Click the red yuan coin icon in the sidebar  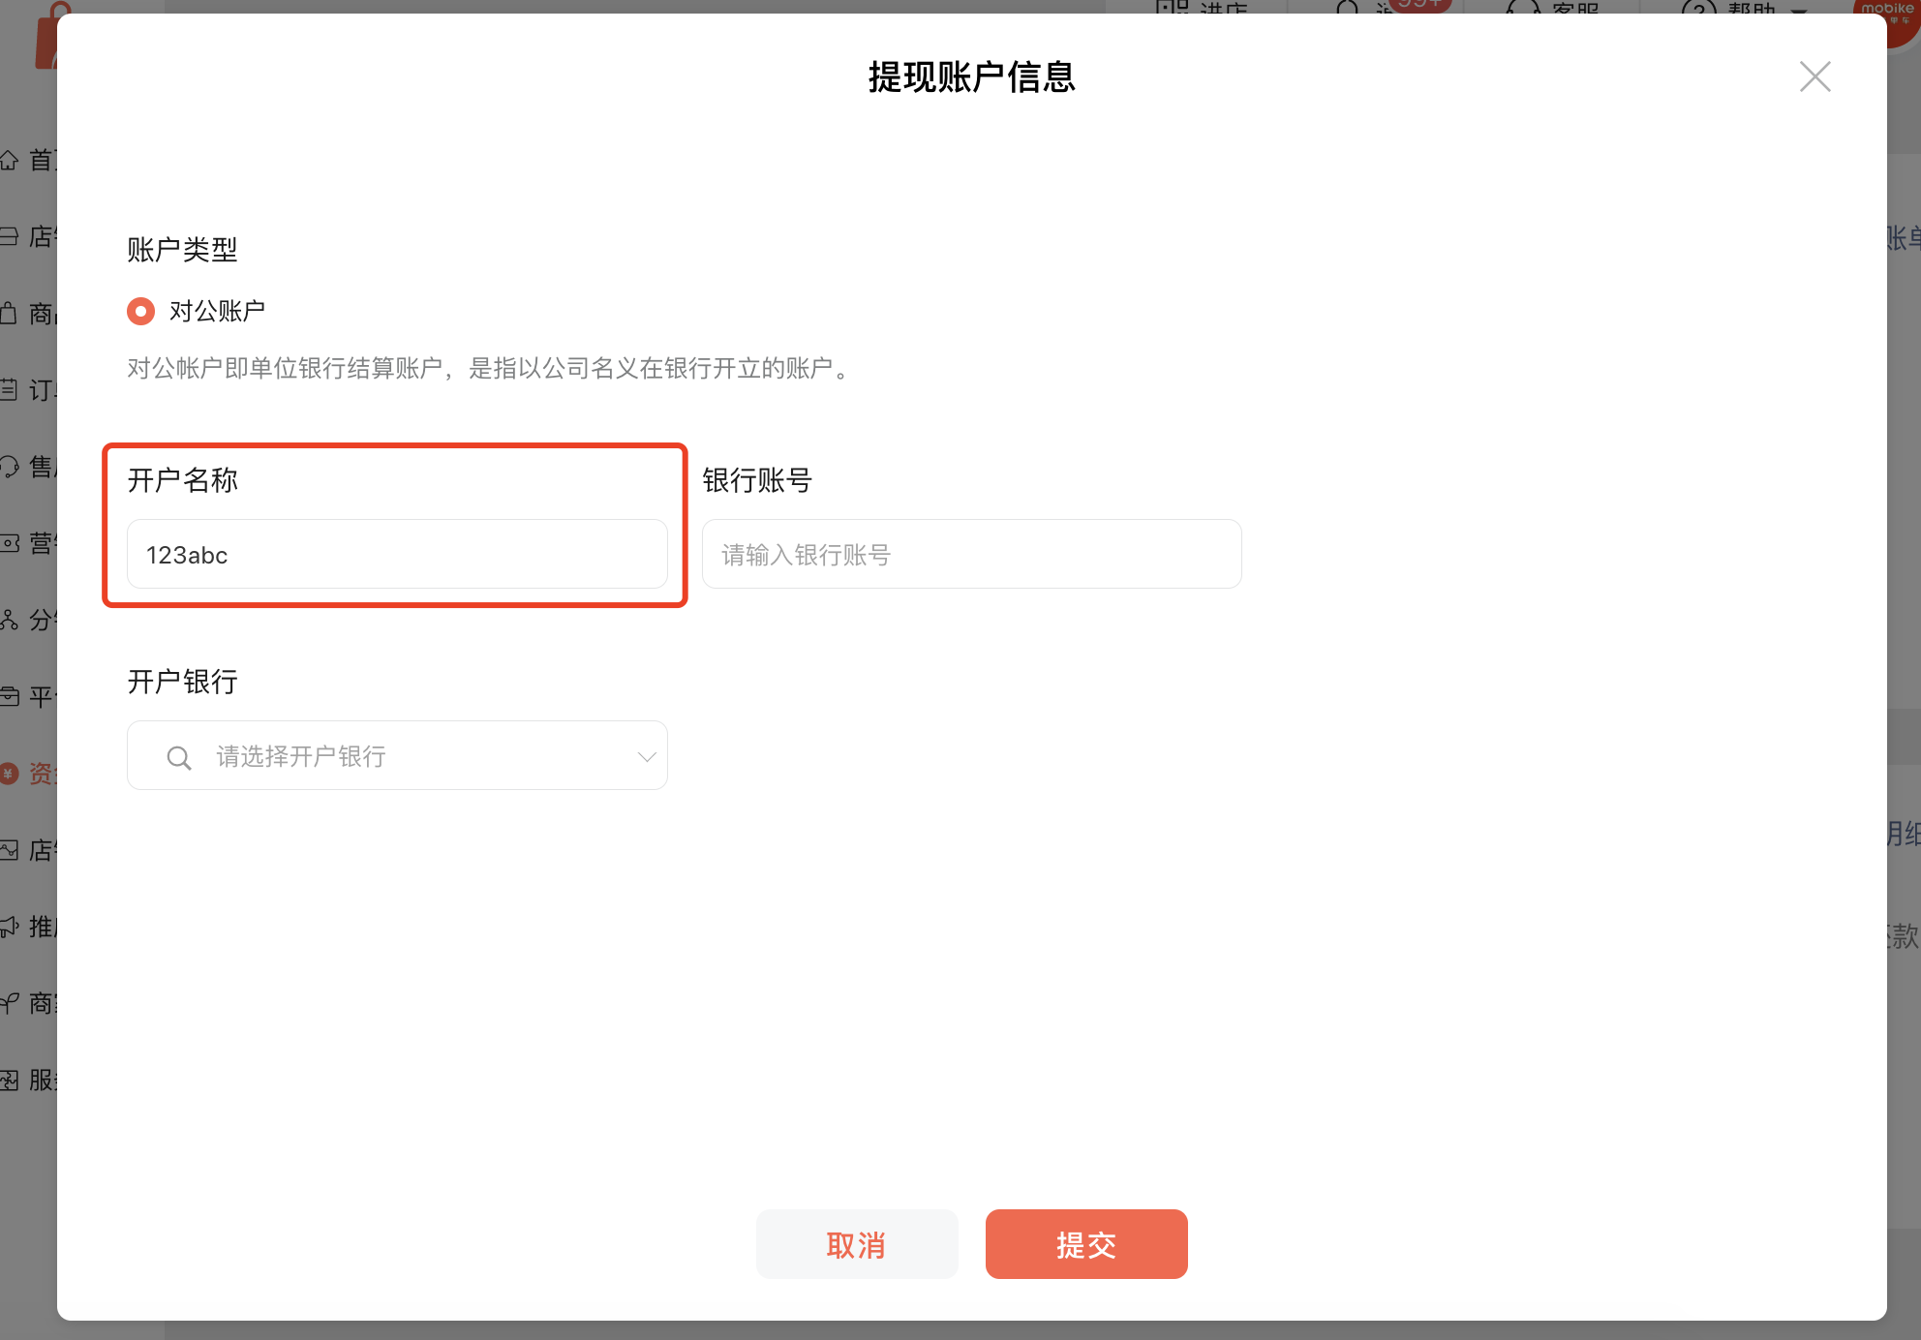click(x=10, y=773)
